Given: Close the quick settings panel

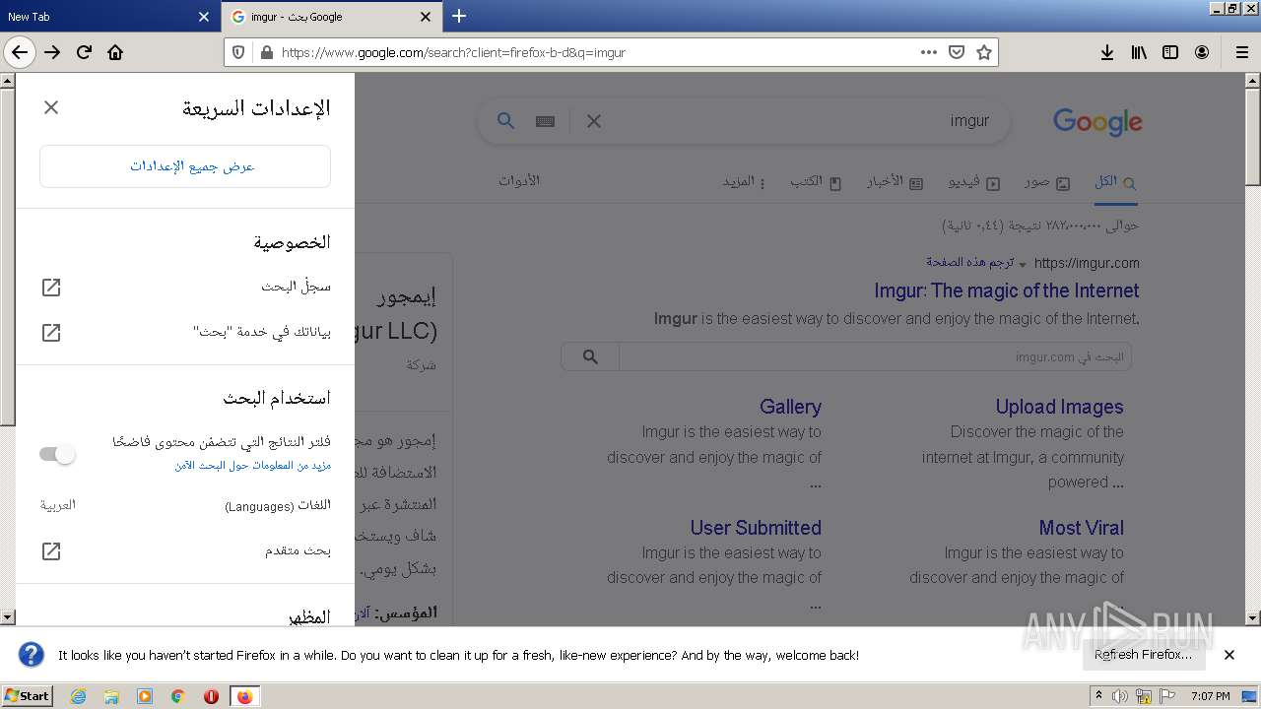Looking at the screenshot, I should tap(51, 107).
